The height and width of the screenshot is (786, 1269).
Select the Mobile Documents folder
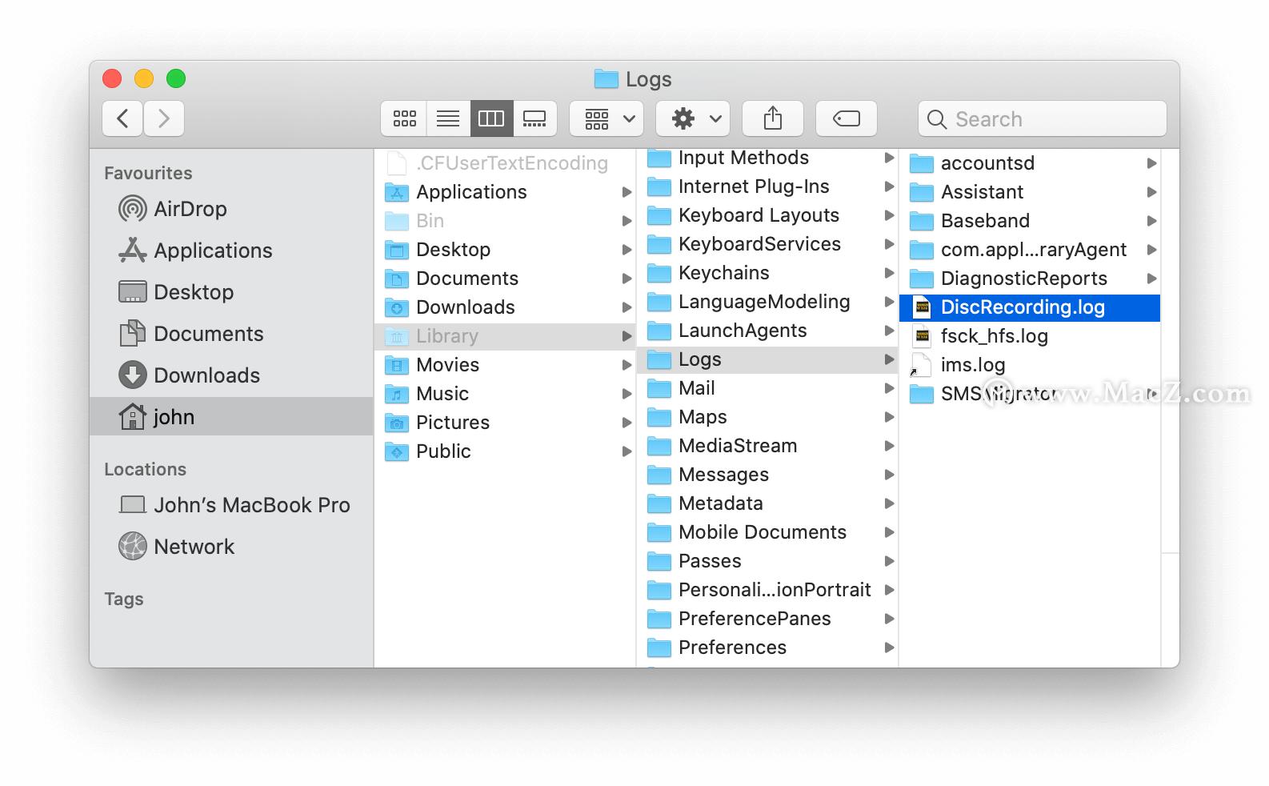tap(767, 533)
